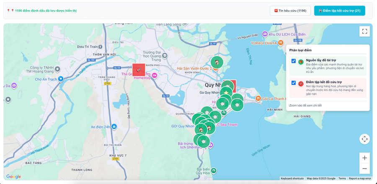Click red marker near Nhơn Phú
Screen dimensions: 377x184
(139, 70)
